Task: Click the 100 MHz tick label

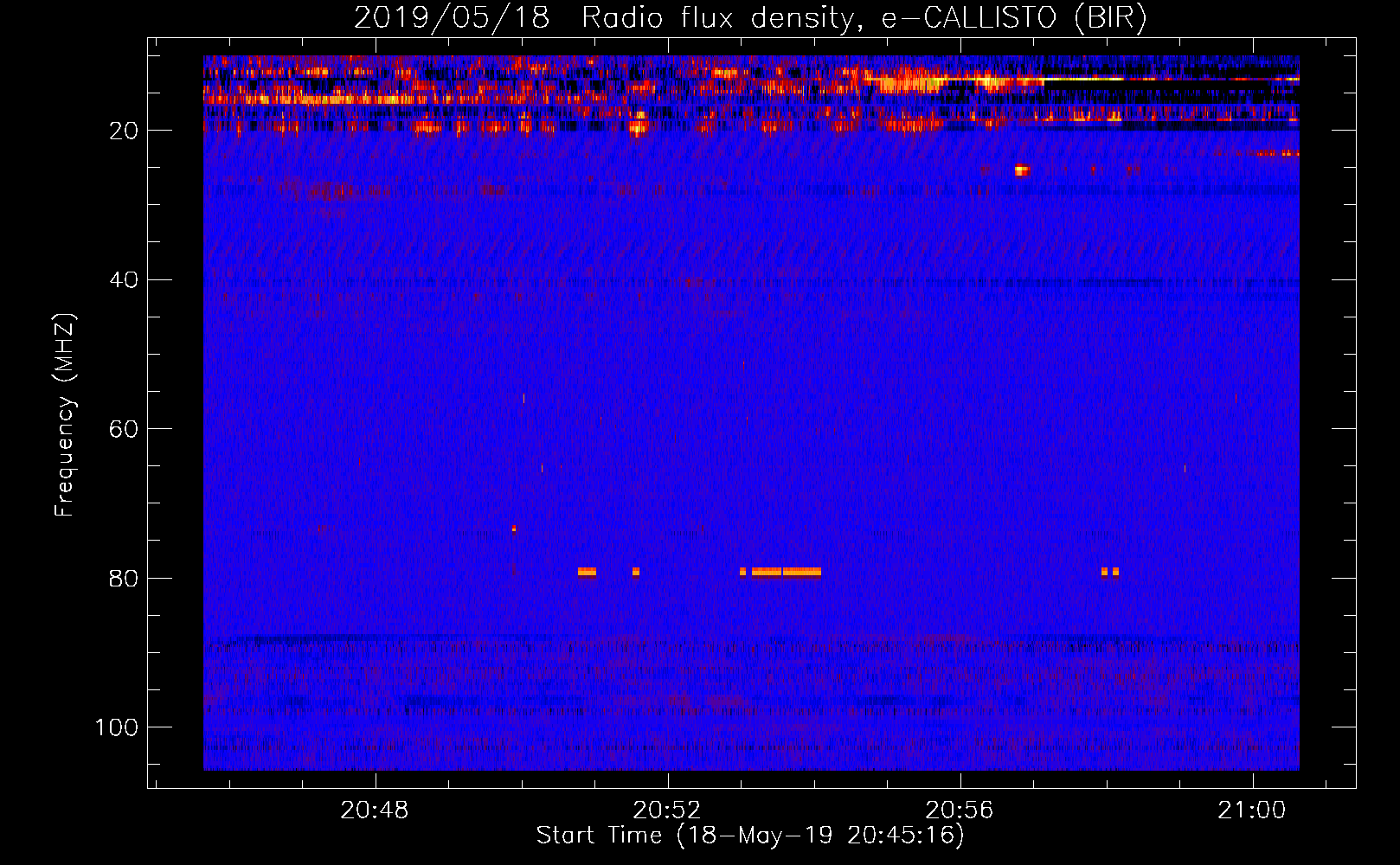Action: coord(117,727)
